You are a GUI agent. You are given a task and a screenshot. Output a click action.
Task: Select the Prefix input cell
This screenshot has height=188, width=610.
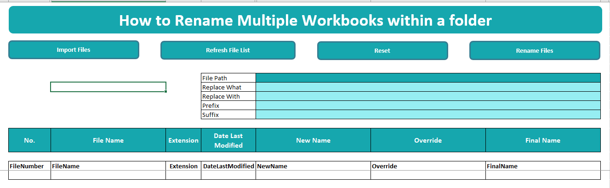coord(428,105)
